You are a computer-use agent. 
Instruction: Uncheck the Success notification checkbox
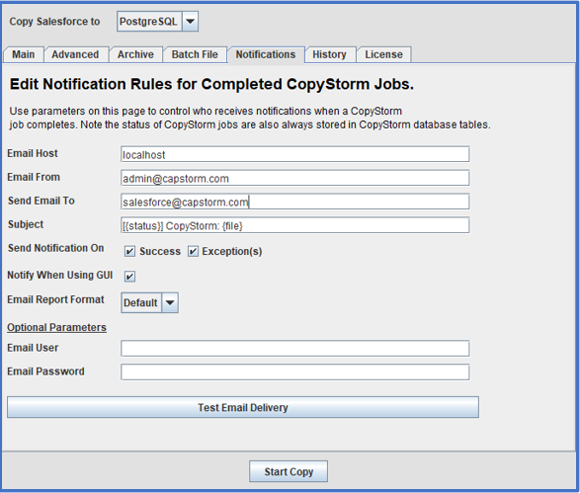pyautogui.click(x=129, y=252)
